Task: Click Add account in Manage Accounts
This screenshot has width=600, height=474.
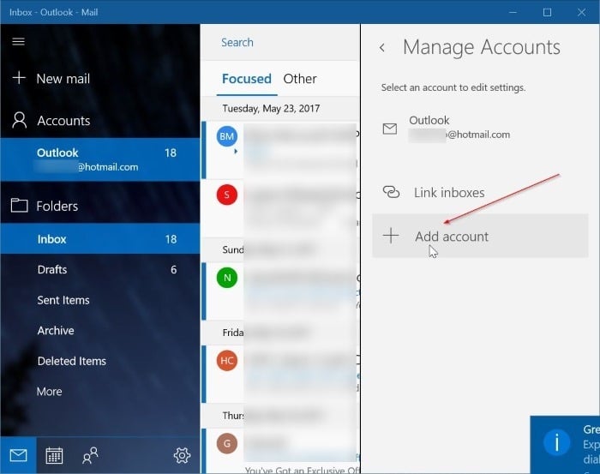Action: coord(452,237)
